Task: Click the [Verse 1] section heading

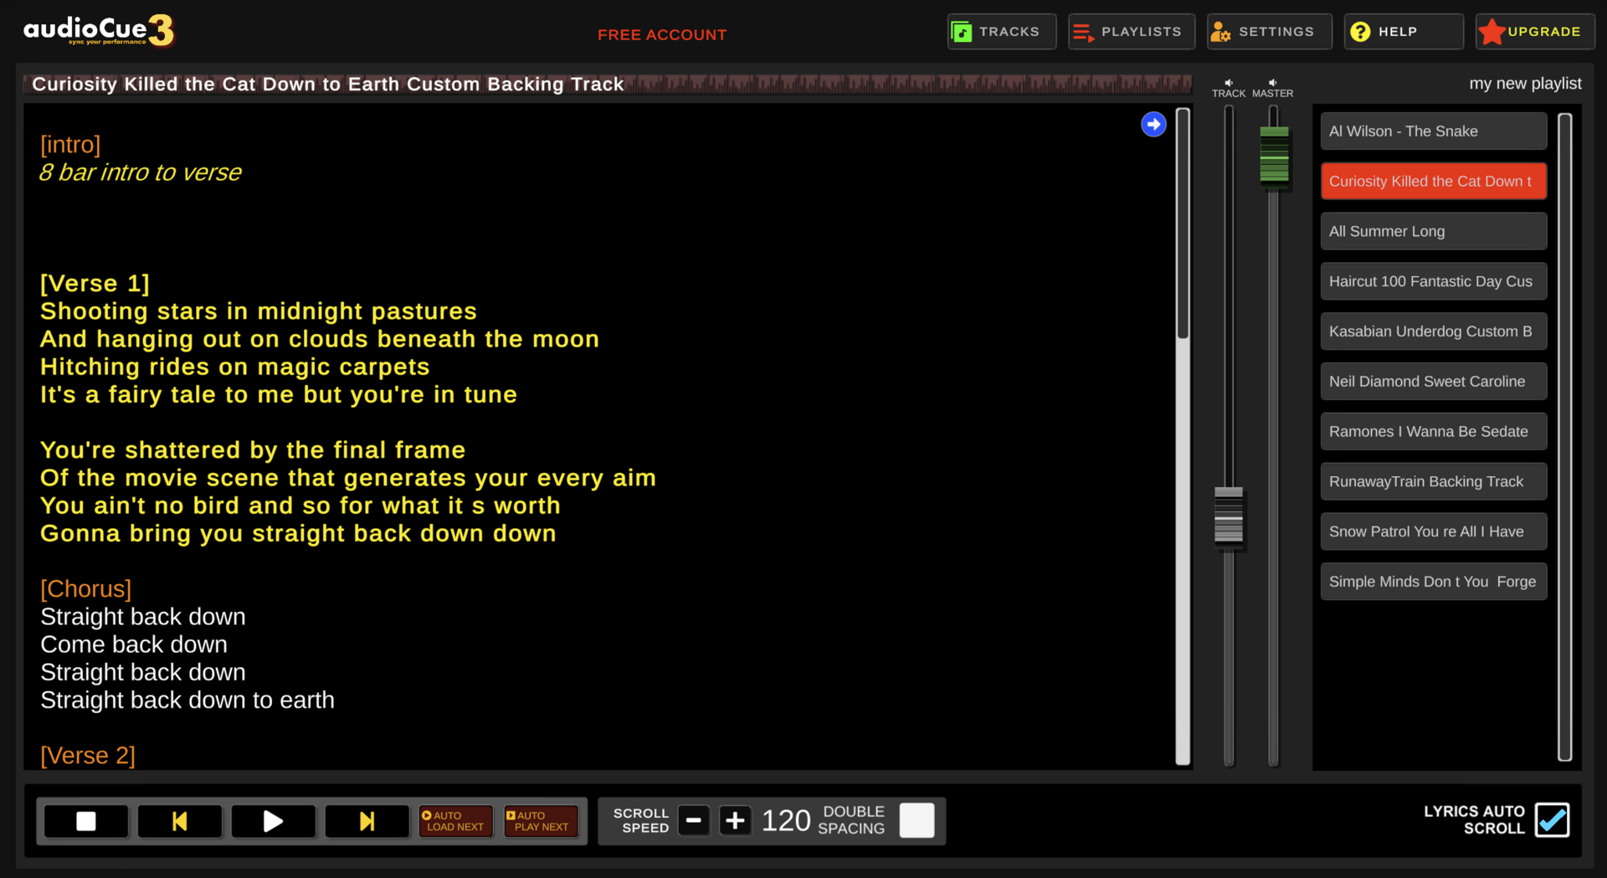Action: point(95,284)
